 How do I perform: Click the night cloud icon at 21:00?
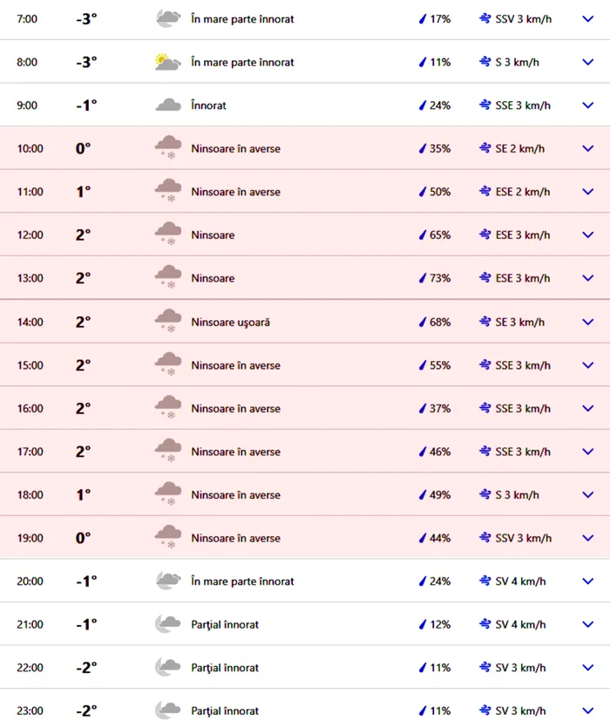pyautogui.click(x=167, y=624)
